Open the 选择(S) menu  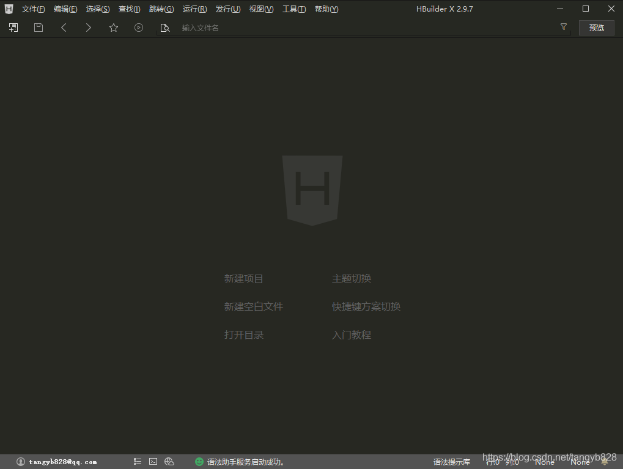[x=98, y=9]
